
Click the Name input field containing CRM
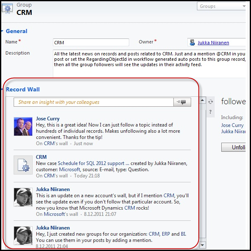click(91, 42)
